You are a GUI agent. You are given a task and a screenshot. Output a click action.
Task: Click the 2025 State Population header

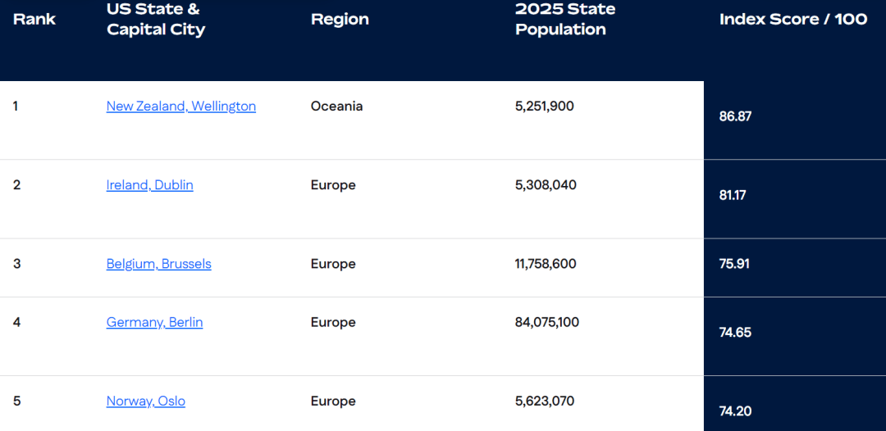point(565,19)
